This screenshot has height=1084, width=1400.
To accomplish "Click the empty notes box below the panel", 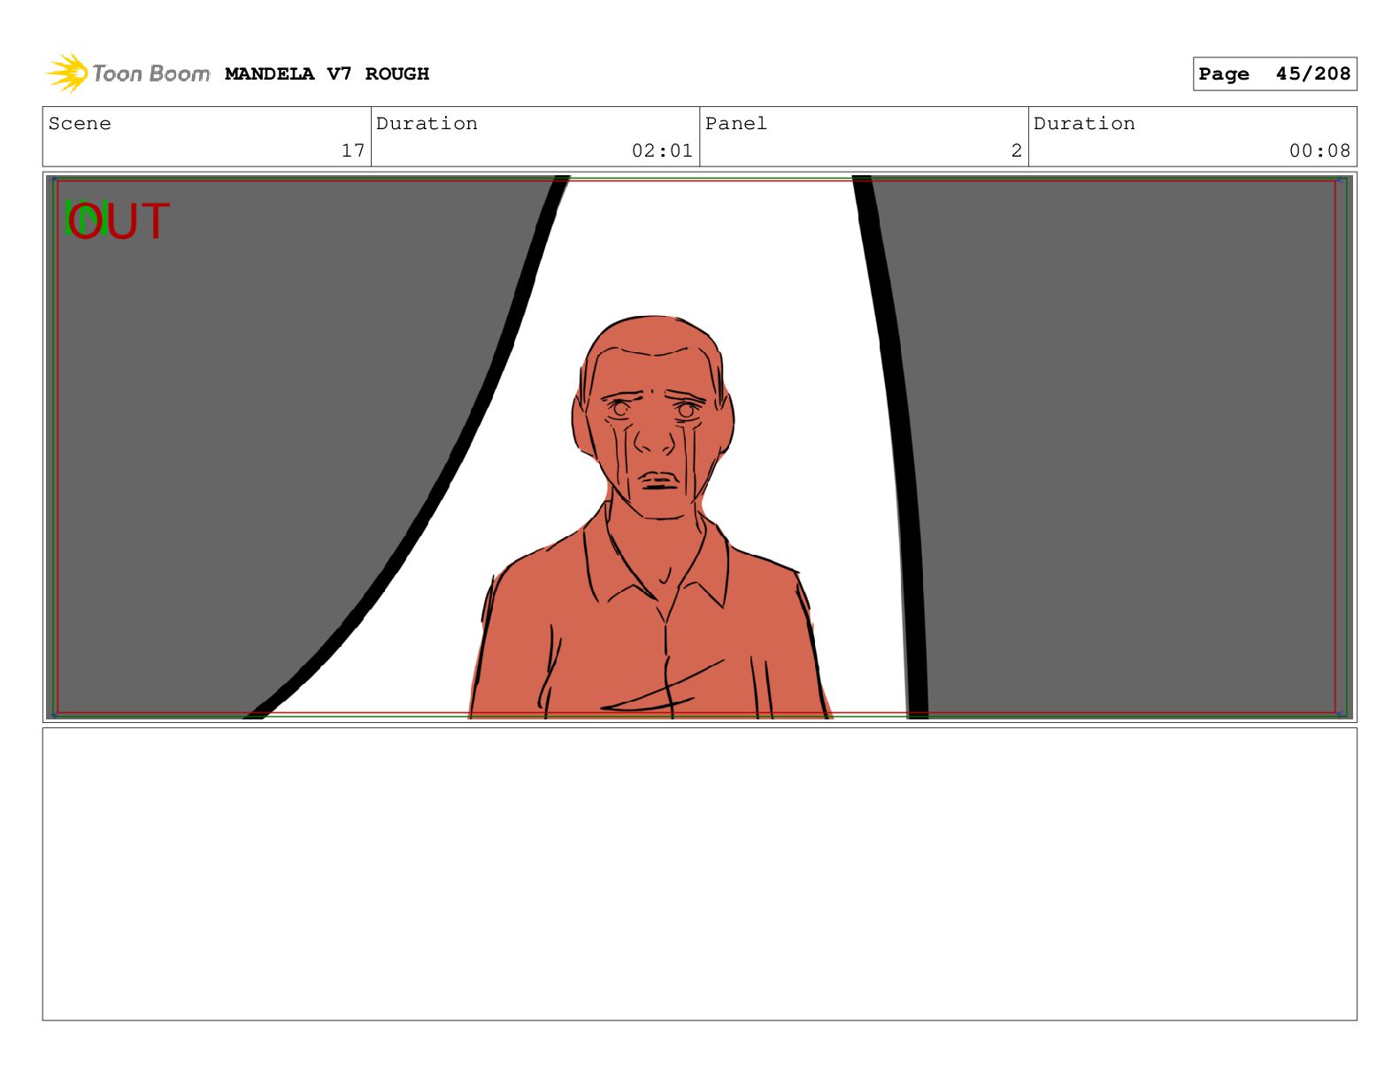I will click(x=699, y=874).
